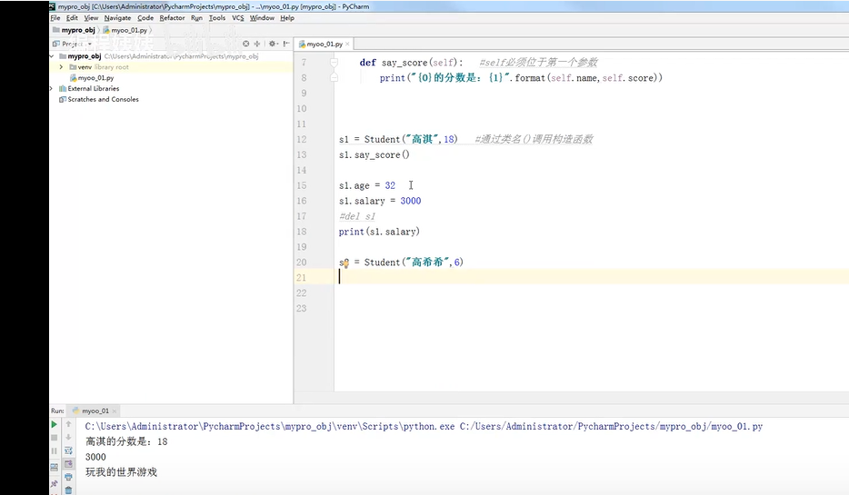The image size is (849, 495).
Task: Print the Run console output
Action: (x=68, y=477)
